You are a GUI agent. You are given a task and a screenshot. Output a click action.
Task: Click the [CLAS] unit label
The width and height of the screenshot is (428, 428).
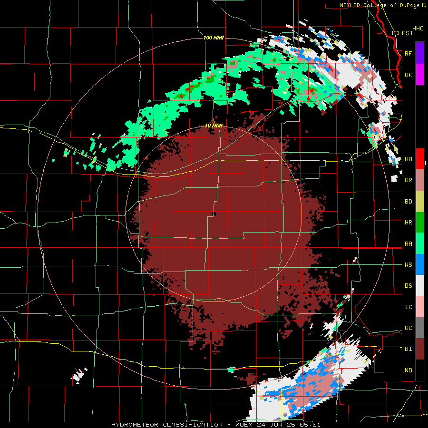402,33
